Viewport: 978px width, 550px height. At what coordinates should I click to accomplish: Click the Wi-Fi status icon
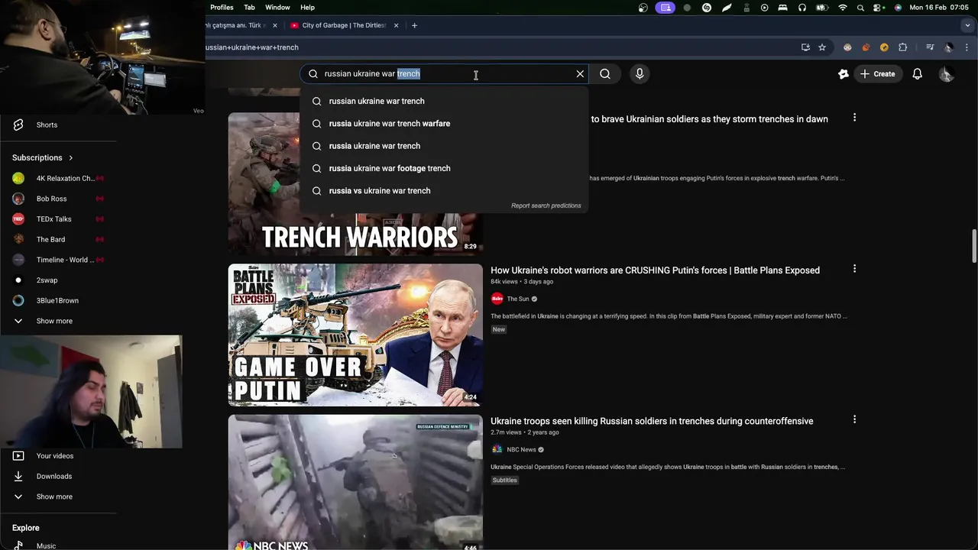click(843, 8)
